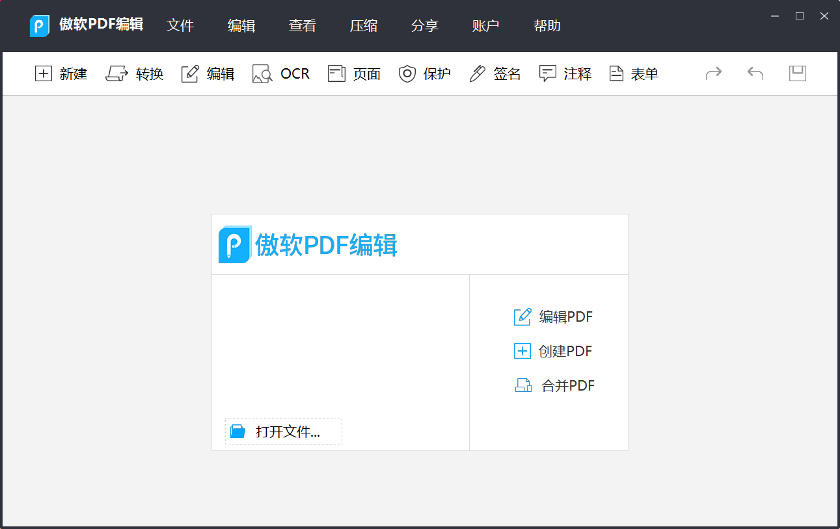The width and height of the screenshot is (840, 529).
Task: Click the 新建 toolbar label
Action: [x=74, y=74]
